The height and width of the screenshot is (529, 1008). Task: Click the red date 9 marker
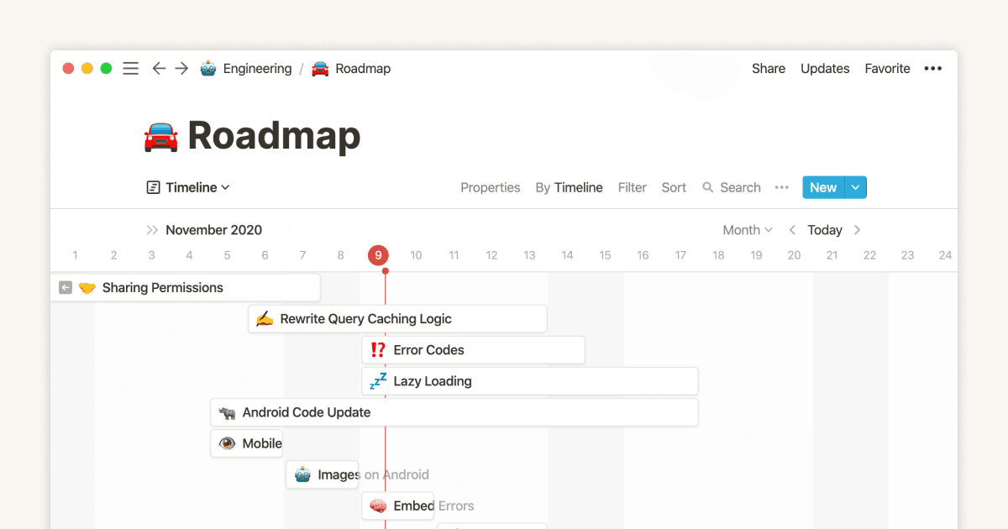coord(378,255)
